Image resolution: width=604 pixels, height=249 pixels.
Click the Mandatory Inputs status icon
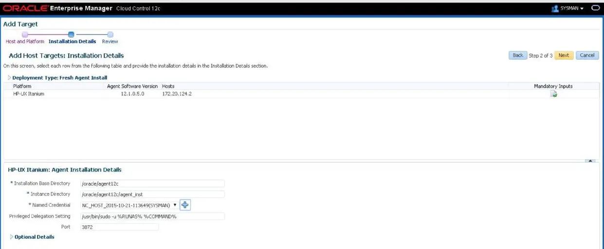click(x=554, y=94)
